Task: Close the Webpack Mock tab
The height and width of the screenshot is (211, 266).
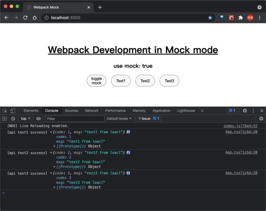Action: (x=88, y=7)
